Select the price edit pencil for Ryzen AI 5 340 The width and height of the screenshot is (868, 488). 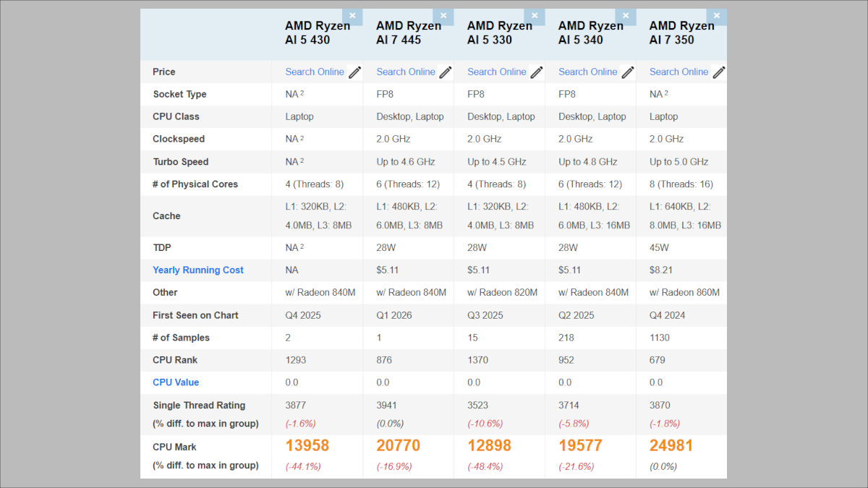click(x=627, y=72)
